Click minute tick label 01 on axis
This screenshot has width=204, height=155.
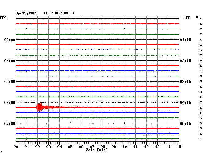click(27, 147)
